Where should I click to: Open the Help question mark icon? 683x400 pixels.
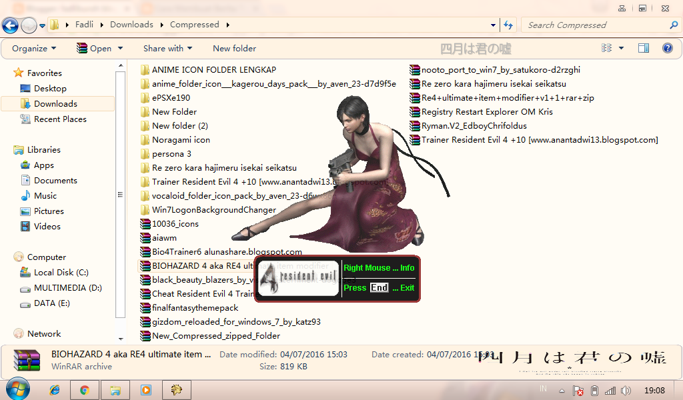(667, 48)
